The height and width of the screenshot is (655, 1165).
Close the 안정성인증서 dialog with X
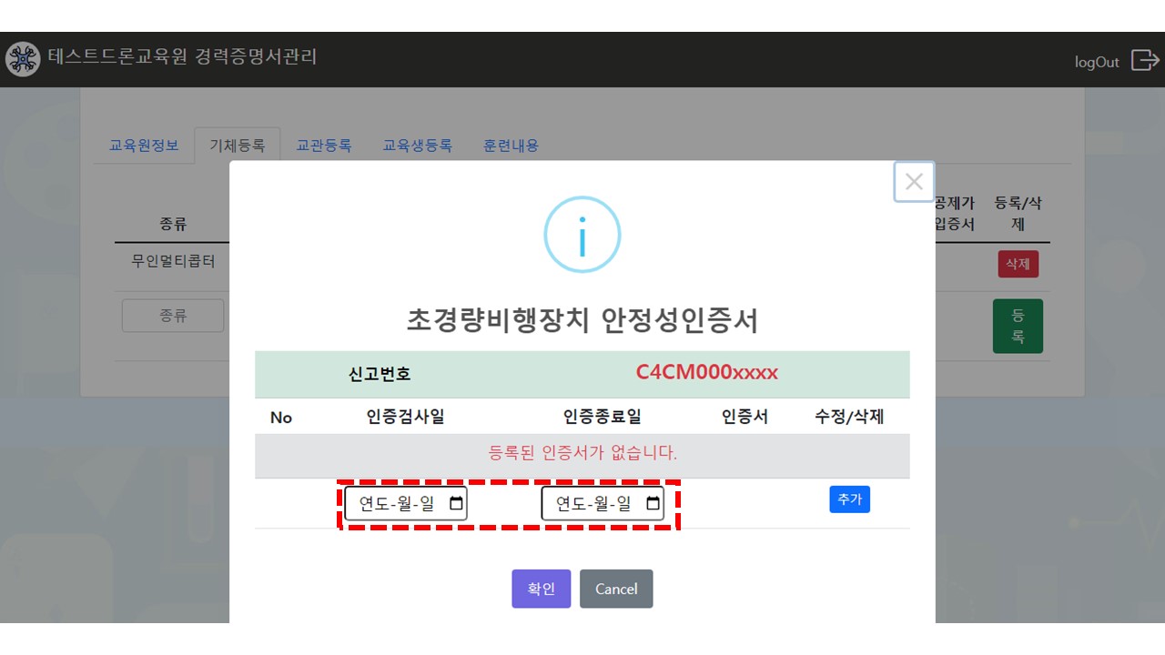914,181
